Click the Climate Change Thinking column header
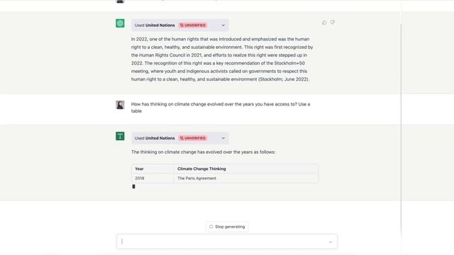 click(x=201, y=169)
